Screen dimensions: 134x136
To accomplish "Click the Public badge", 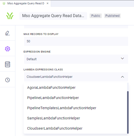I will 96,16.
